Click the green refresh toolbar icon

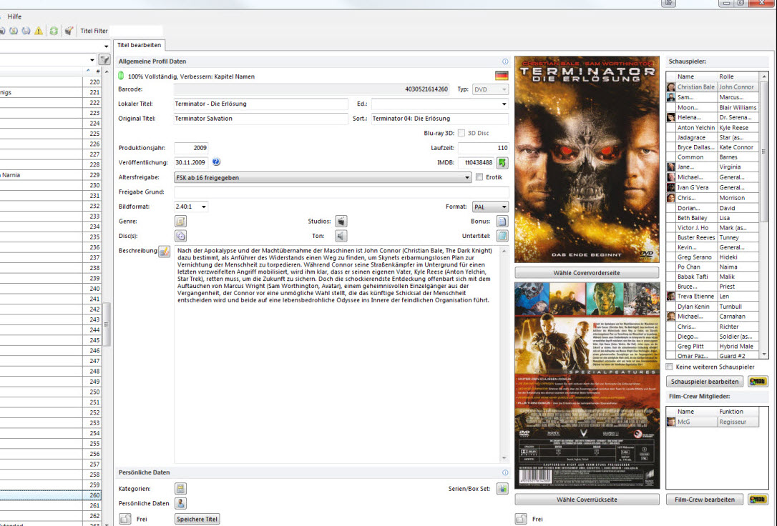54,31
